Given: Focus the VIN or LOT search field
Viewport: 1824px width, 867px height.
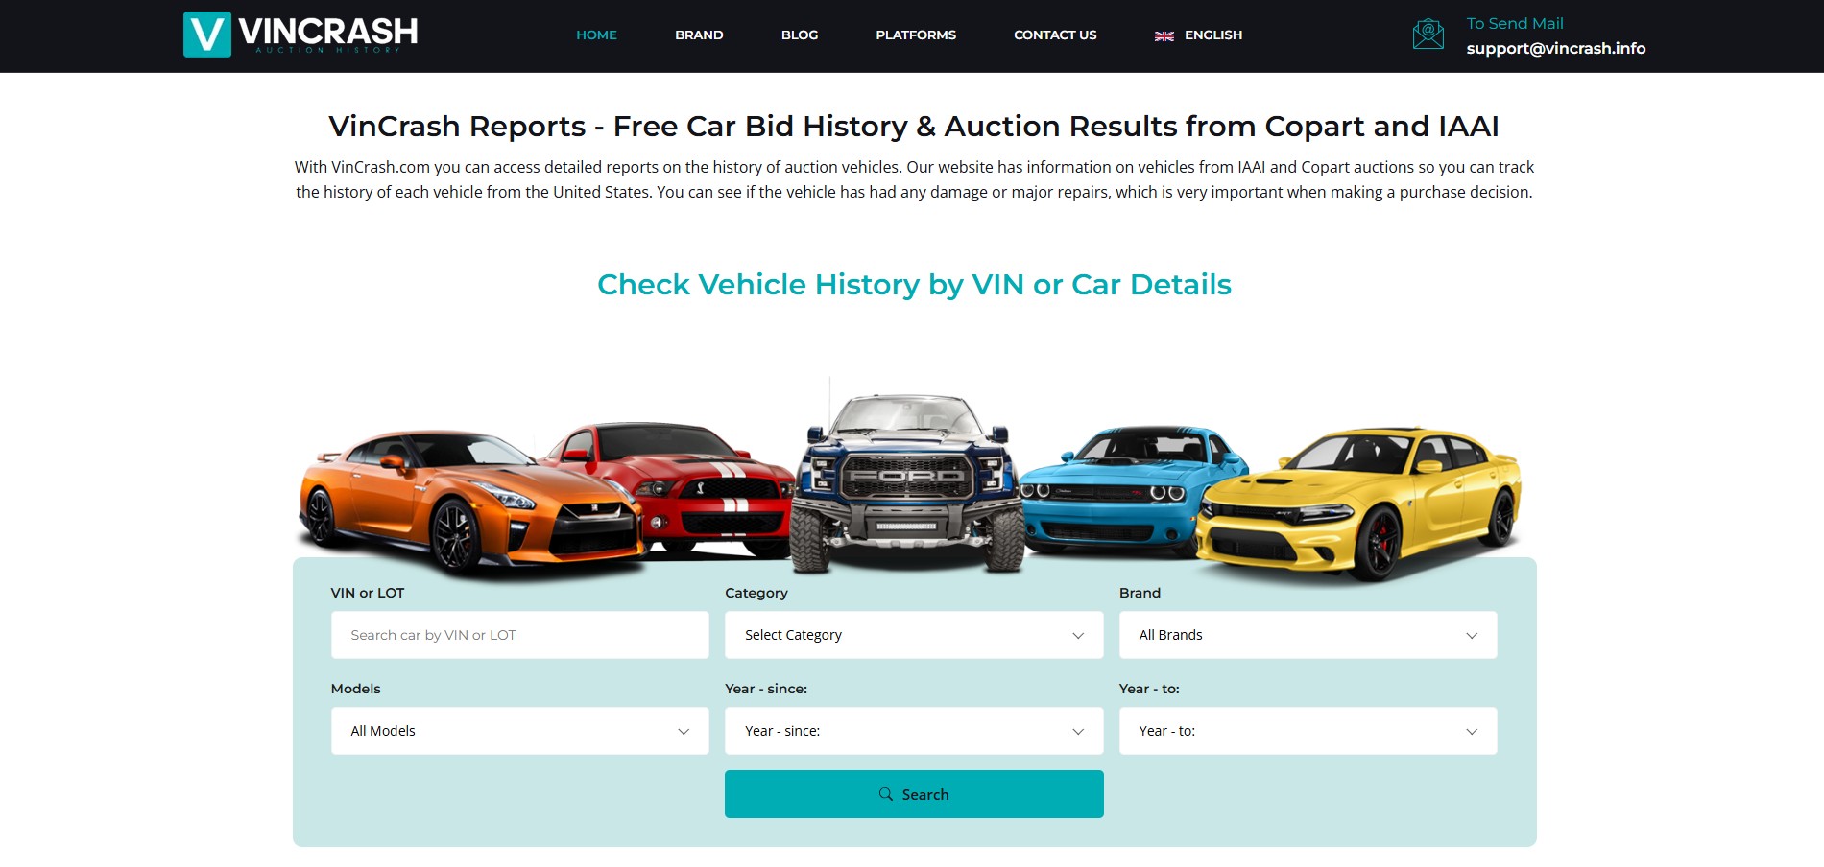Looking at the screenshot, I should [519, 635].
